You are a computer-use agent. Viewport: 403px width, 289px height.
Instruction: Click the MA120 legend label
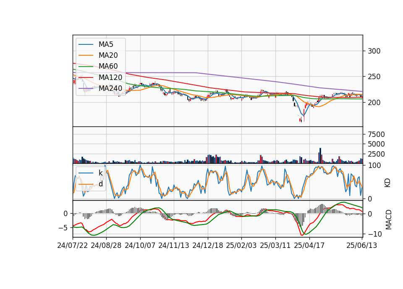tap(110, 77)
